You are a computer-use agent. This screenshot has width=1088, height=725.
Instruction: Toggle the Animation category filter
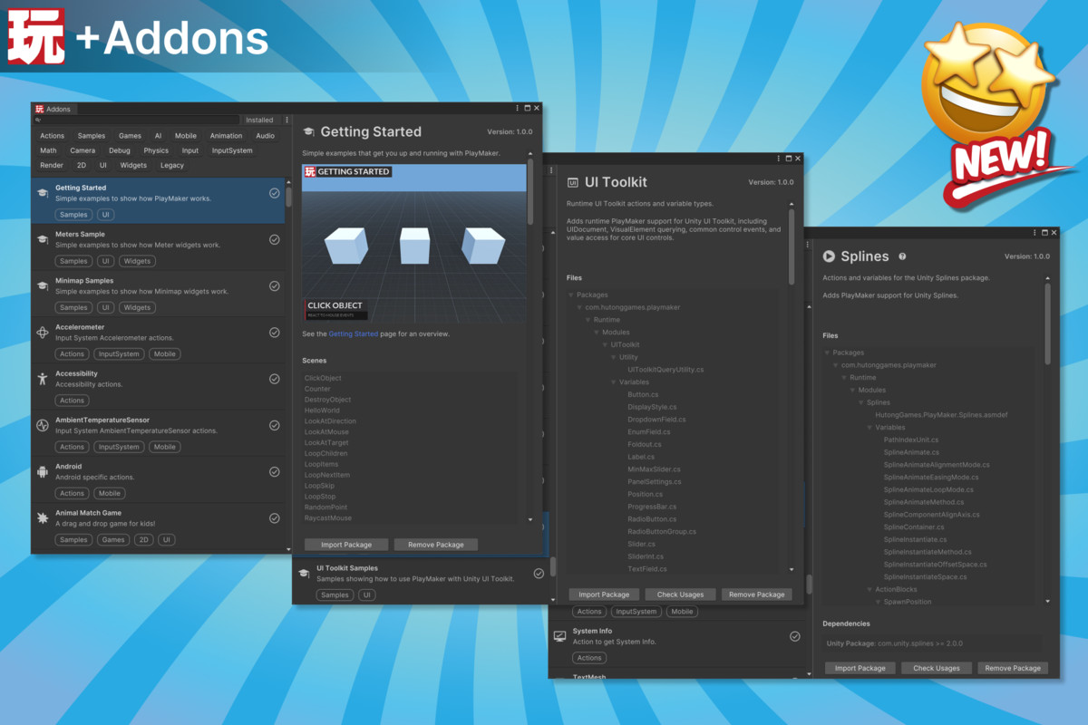227,136
